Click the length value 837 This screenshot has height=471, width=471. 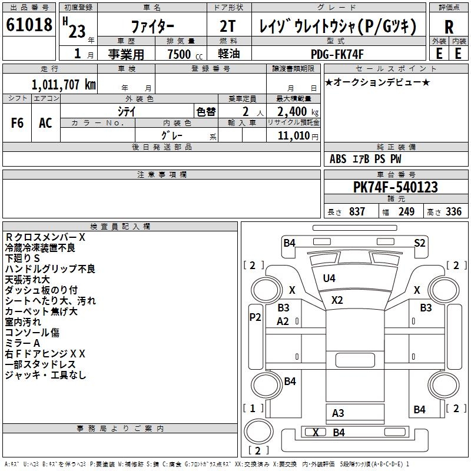click(x=357, y=212)
